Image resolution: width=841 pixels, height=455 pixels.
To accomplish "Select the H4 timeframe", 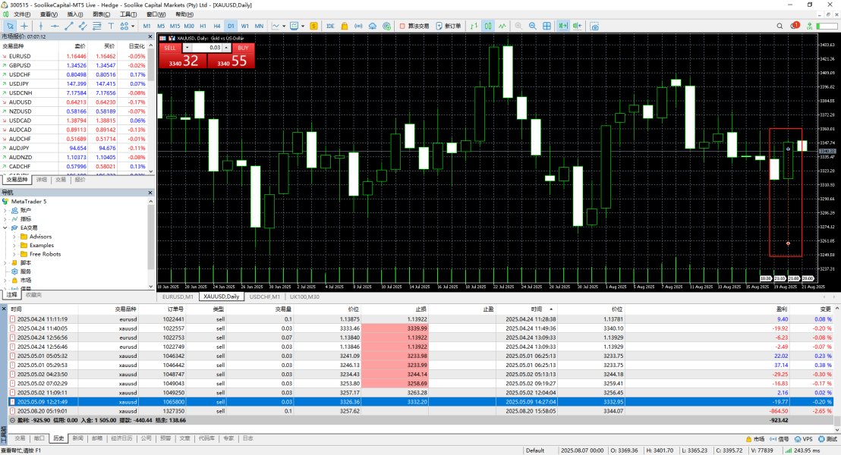I will (x=216, y=26).
